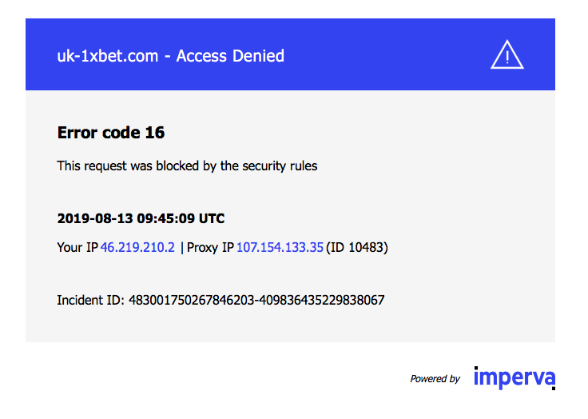Click the '(ID 10483)' text
Screen dimensions: 588x419
pyautogui.click(x=357, y=247)
